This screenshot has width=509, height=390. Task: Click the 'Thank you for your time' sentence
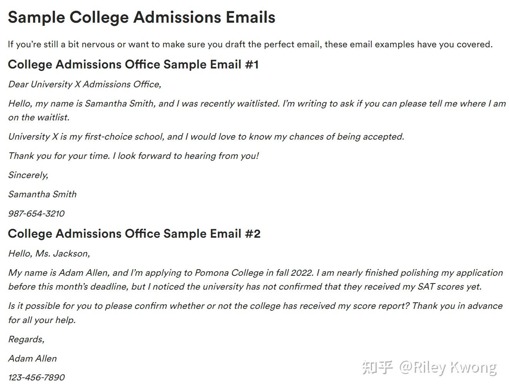pos(134,156)
